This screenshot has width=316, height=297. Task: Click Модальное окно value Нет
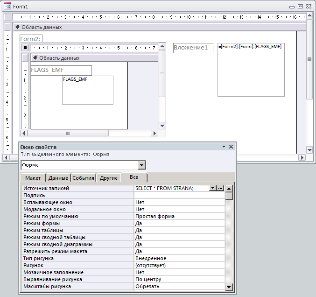tap(179, 209)
